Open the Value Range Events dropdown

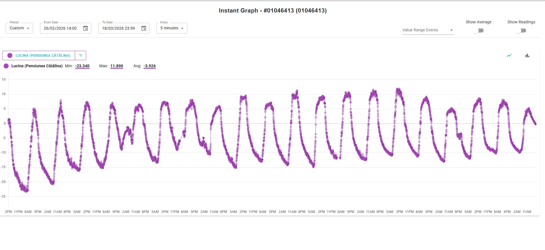coord(428,30)
